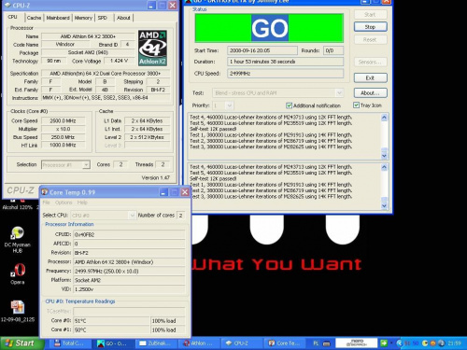Click the green arrow button in taskbar
This screenshot has height=350, width=467.
coord(384,343)
